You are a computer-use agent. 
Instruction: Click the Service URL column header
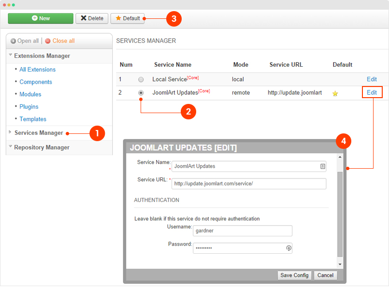pyautogui.click(x=286, y=65)
